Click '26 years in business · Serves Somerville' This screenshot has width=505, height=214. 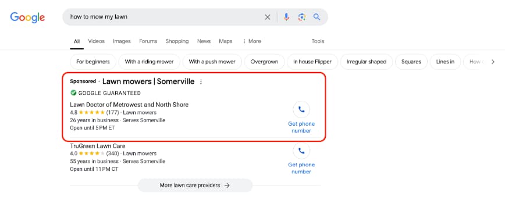click(x=118, y=120)
